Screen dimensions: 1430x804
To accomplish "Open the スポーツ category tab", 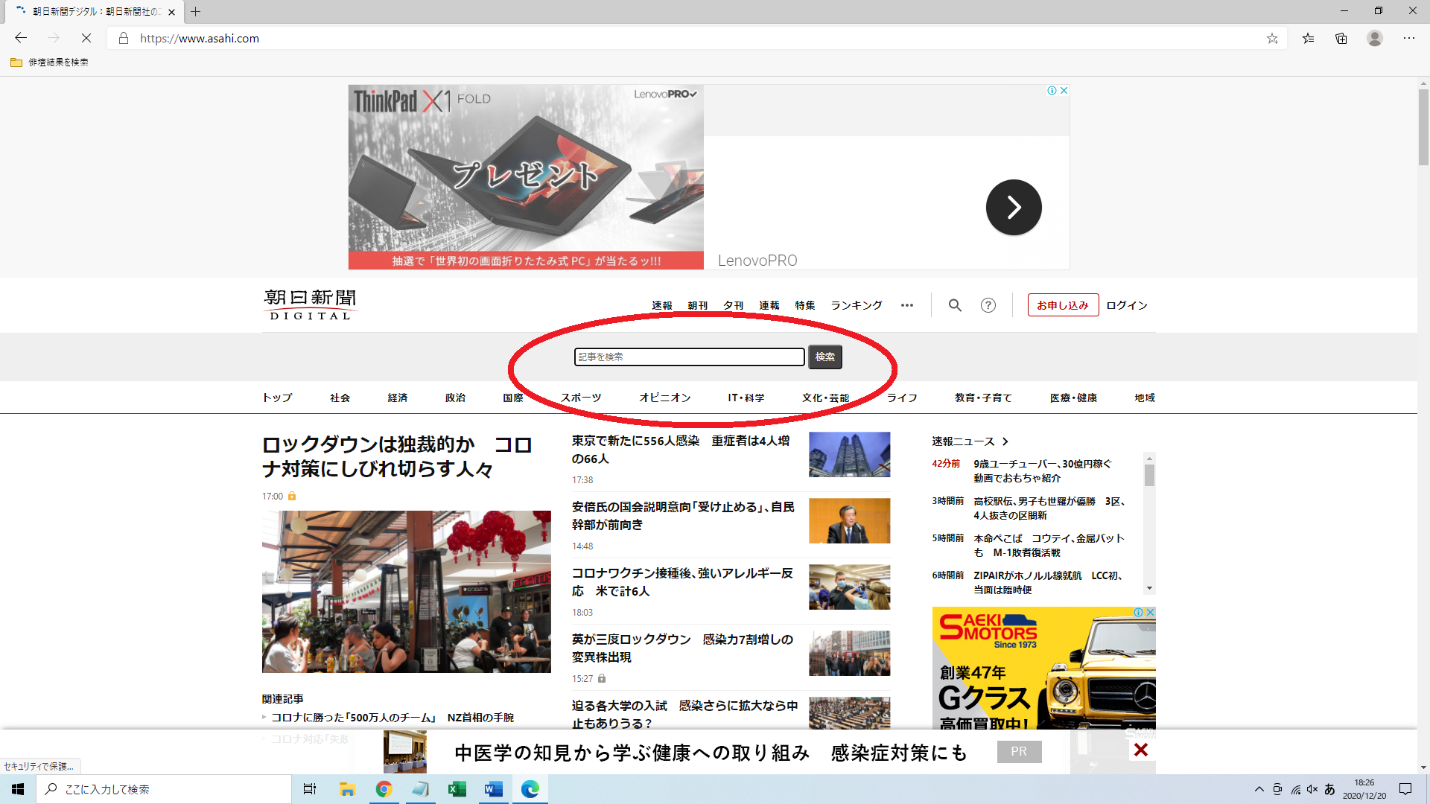I will click(x=581, y=398).
